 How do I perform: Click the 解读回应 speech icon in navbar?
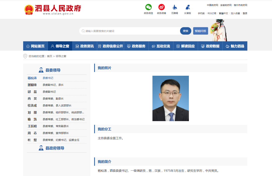click(x=177, y=46)
